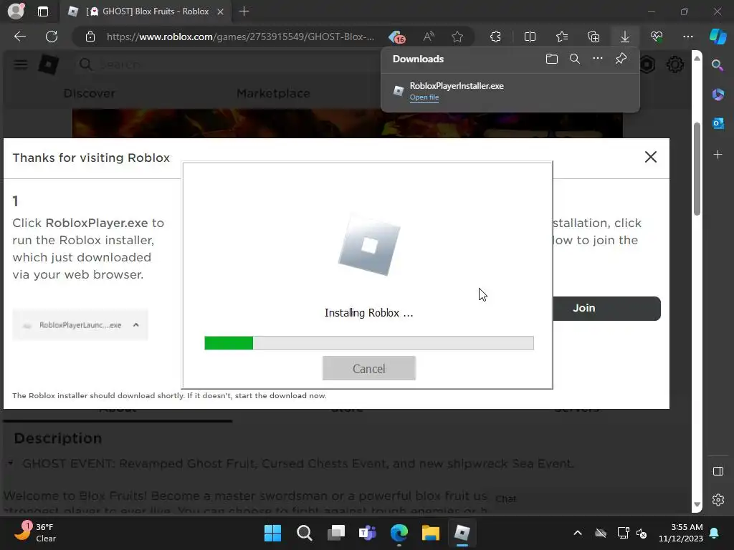Viewport: 734px width, 550px height.
Task: Click the RobloxPlayerLauncher.exe download chip
Action: (80, 325)
